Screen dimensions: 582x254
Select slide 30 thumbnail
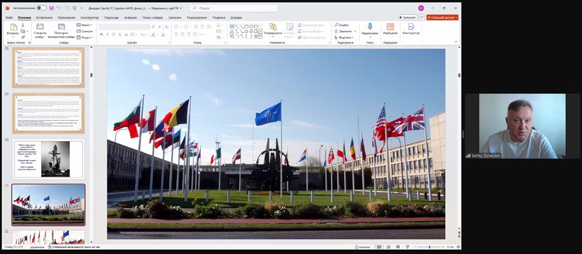coord(48,159)
